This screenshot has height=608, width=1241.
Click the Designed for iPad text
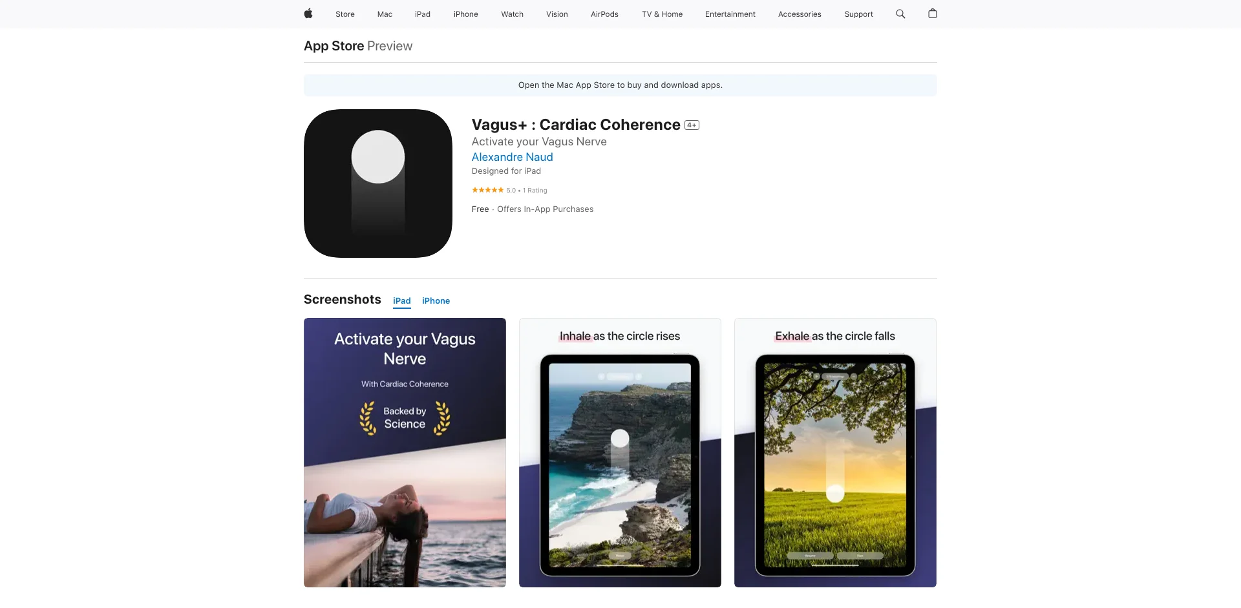tap(506, 171)
